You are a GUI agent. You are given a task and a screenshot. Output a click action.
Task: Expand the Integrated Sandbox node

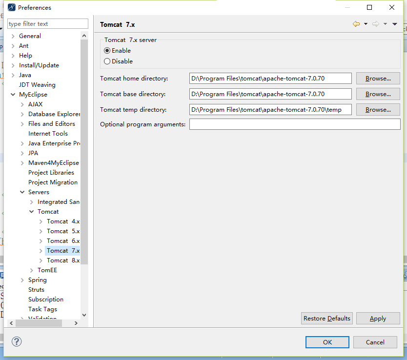[x=32, y=202]
